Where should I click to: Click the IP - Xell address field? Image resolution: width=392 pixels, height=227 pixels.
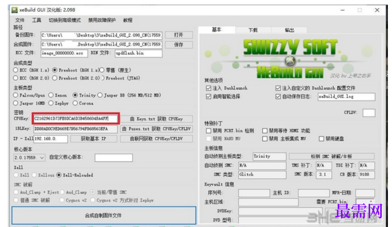coord(50,139)
